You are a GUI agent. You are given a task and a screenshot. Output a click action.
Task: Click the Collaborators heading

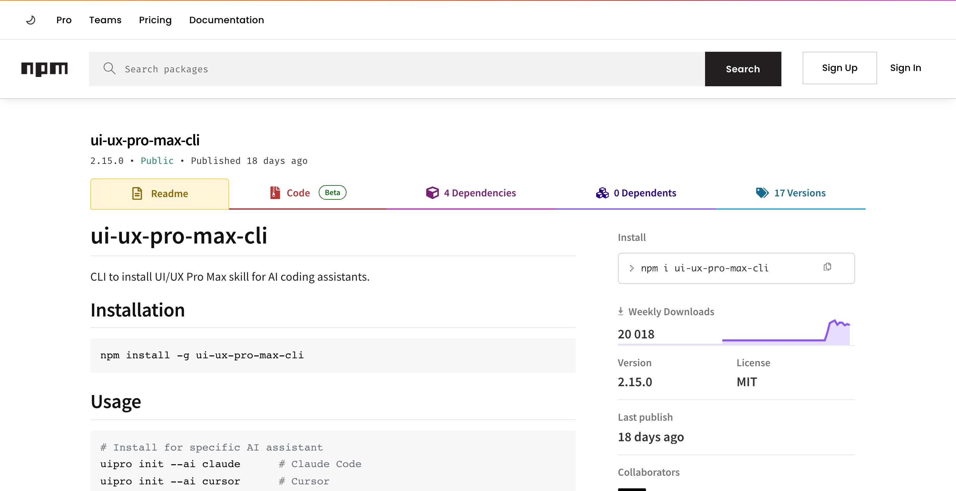tap(649, 472)
